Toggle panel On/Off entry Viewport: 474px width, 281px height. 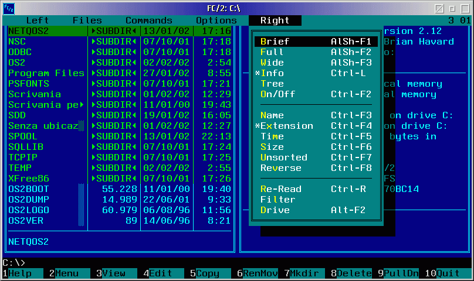pos(316,94)
